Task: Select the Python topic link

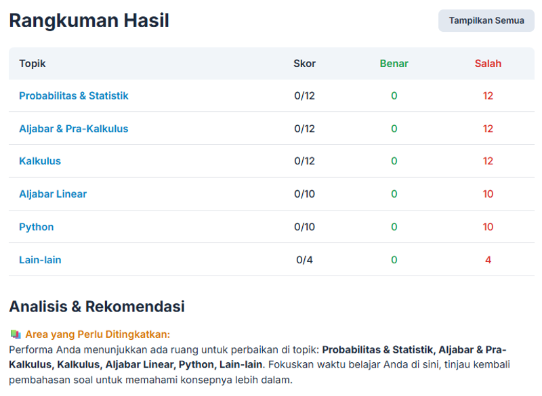Action: [x=37, y=227]
